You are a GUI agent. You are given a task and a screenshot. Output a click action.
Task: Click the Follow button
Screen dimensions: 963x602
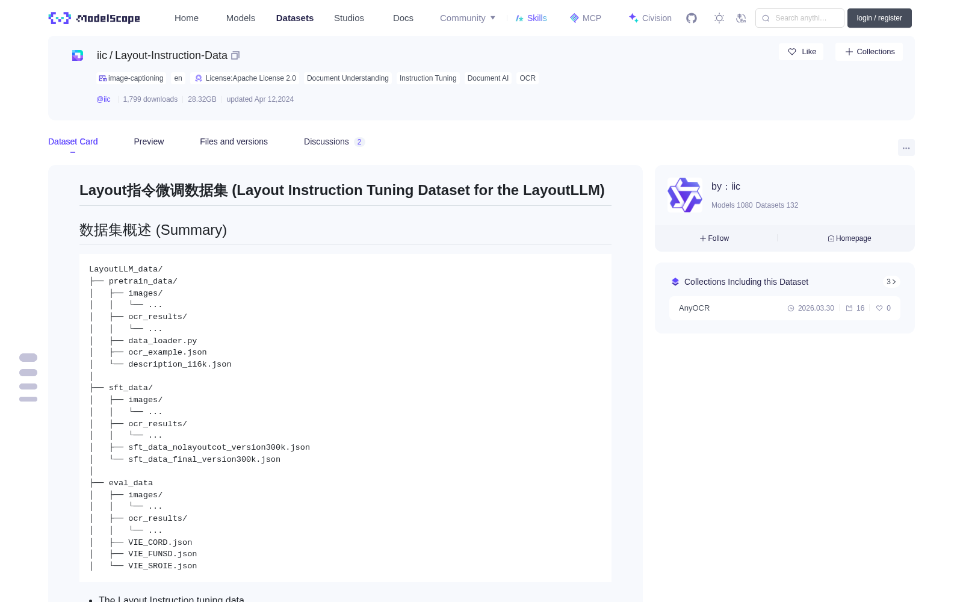(714, 238)
